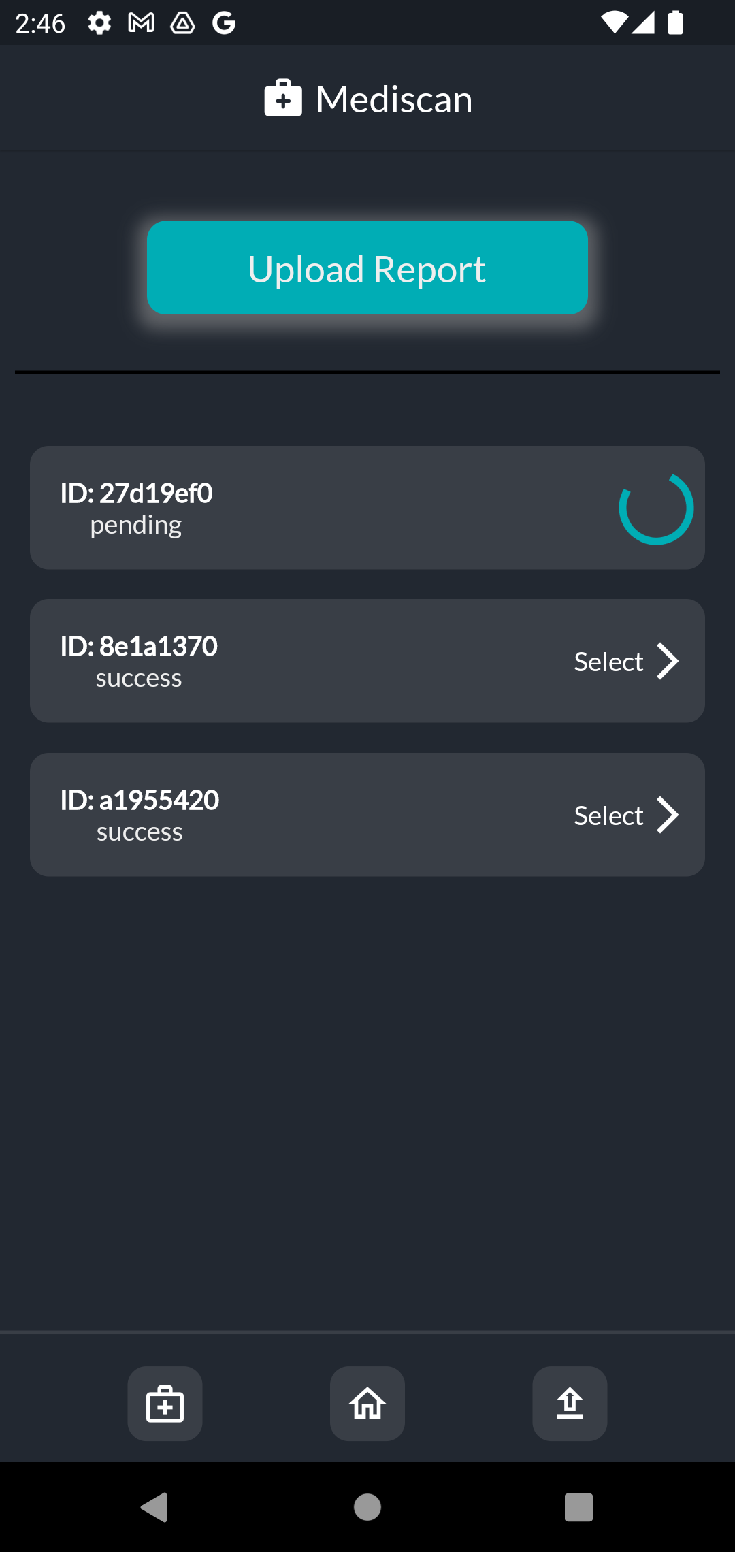Select the report with ID 8e1a1370
The height and width of the screenshot is (1552, 735).
[608, 660]
